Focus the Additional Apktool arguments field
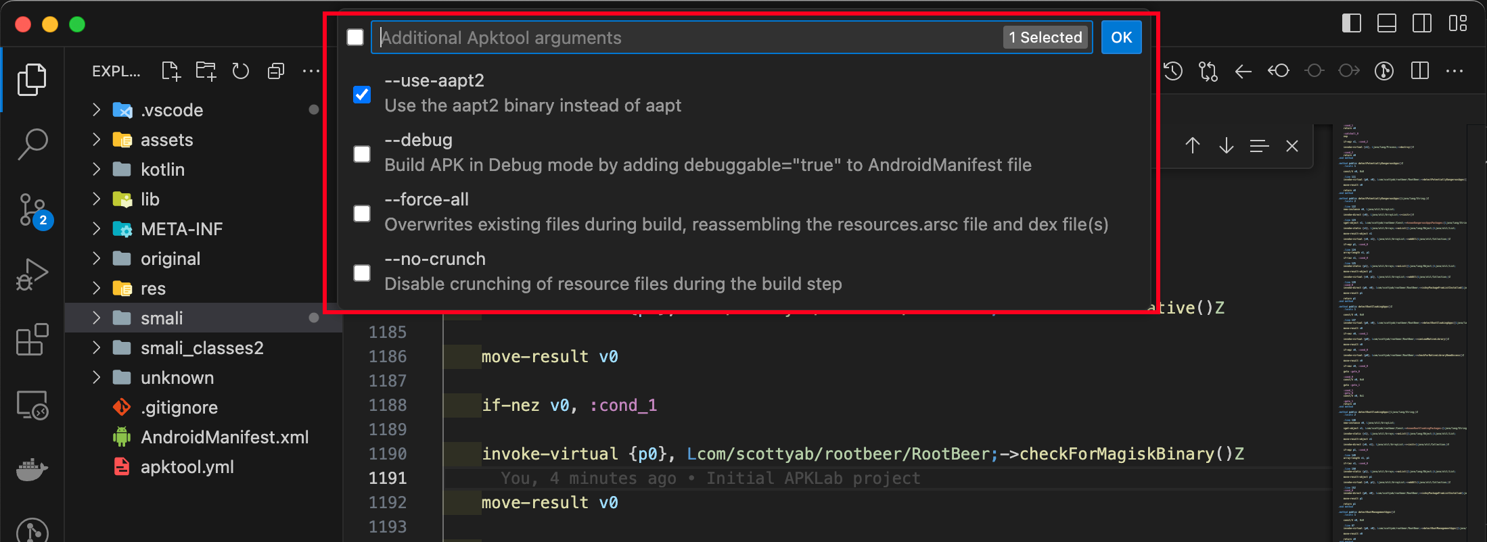This screenshot has height=542, width=1487. click(687, 37)
